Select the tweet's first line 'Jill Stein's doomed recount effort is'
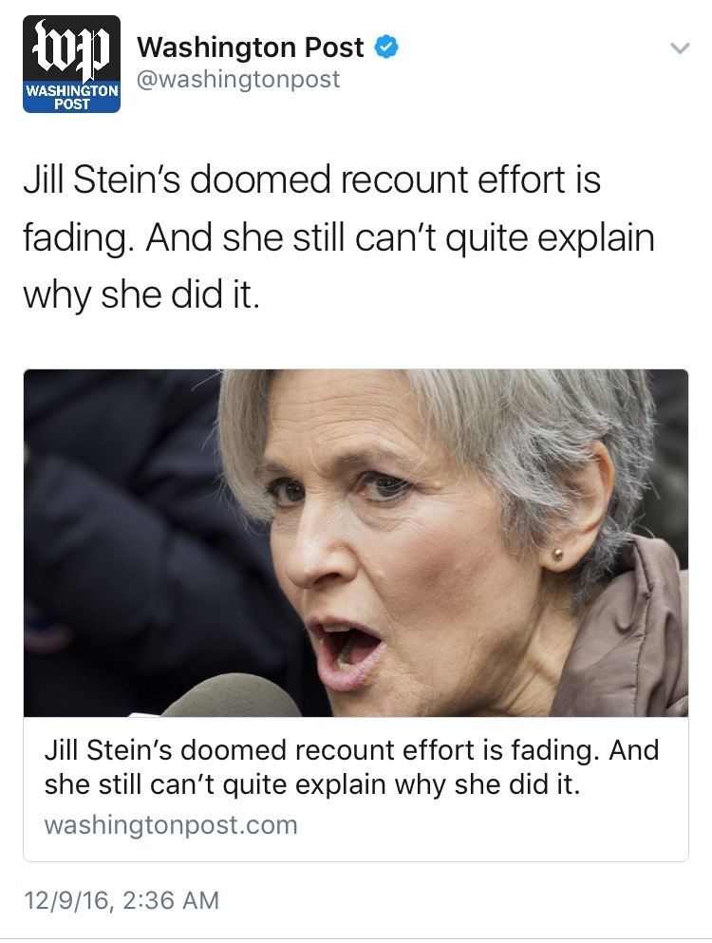Screen dimensions: 712x943 point(312,179)
